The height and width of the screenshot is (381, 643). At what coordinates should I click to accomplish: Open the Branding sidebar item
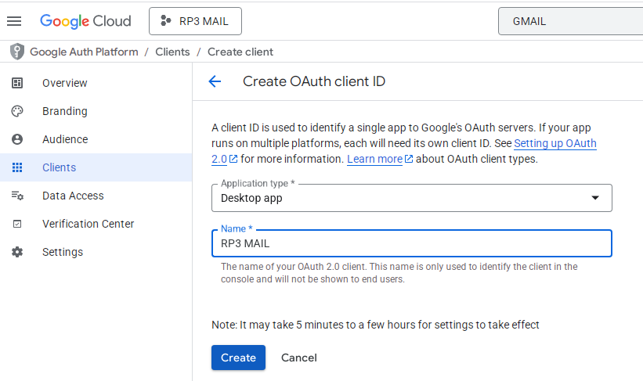pyautogui.click(x=64, y=111)
